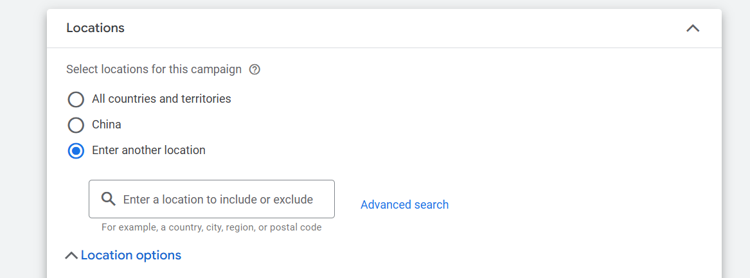The image size is (750, 278).
Task: Click the 'China' option label
Action: coord(107,125)
